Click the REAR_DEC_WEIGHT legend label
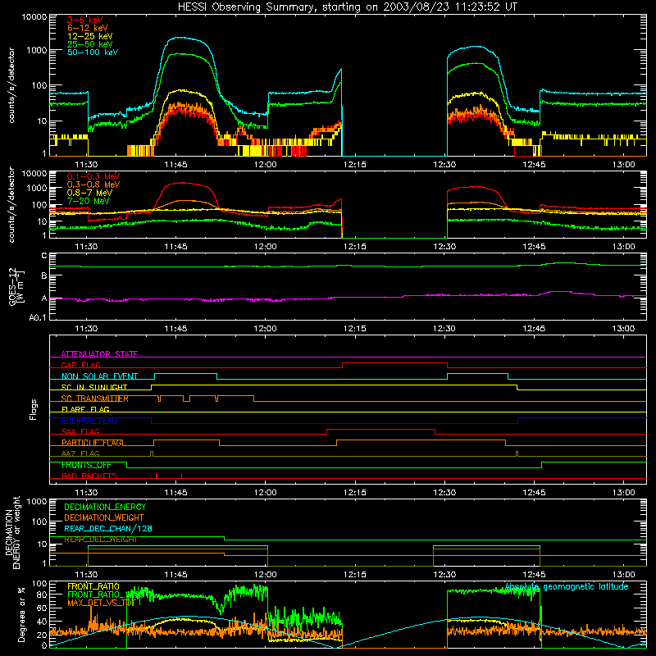Image resolution: width=656 pixels, height=656 pixels. (100, 540)
